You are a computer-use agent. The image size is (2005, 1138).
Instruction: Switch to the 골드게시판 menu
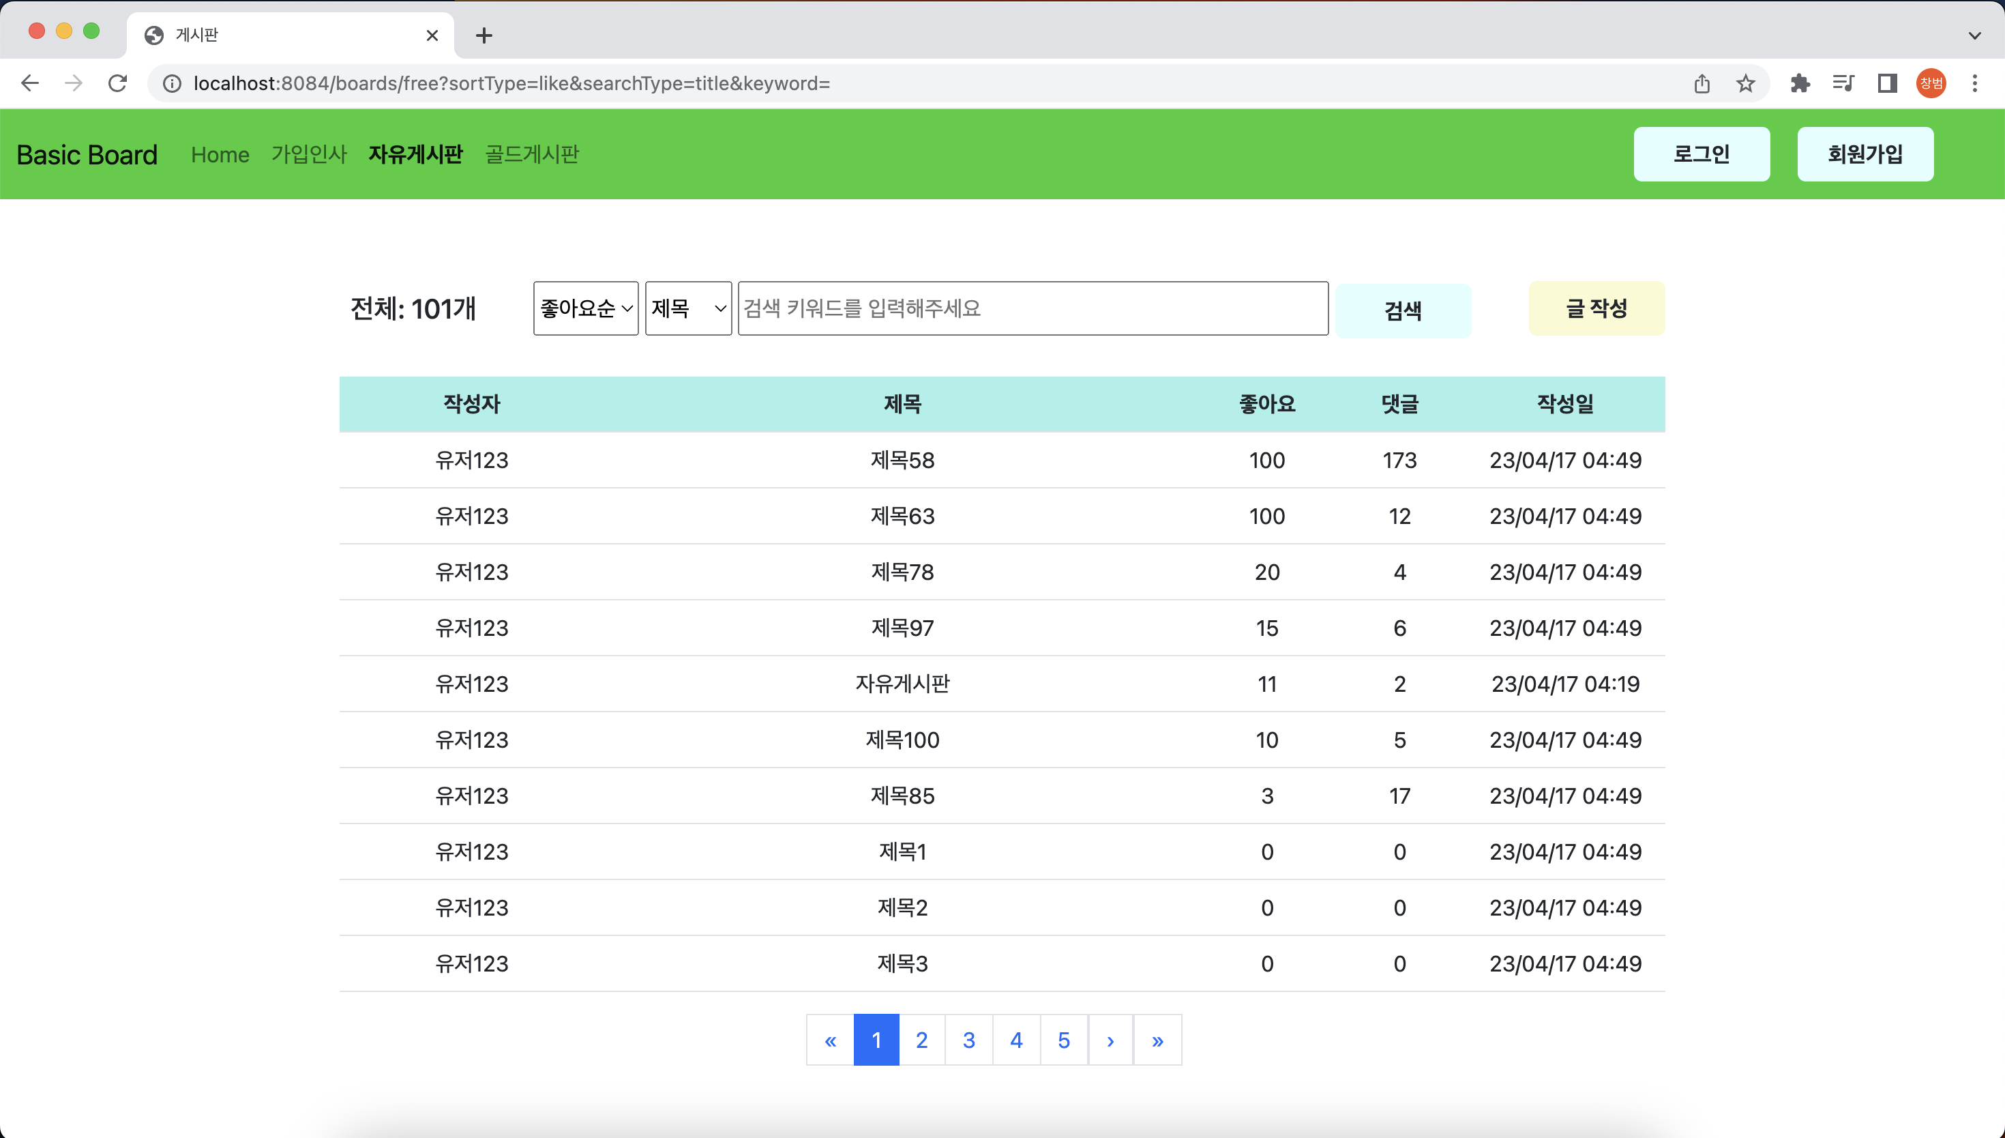[x=532, y=154]
